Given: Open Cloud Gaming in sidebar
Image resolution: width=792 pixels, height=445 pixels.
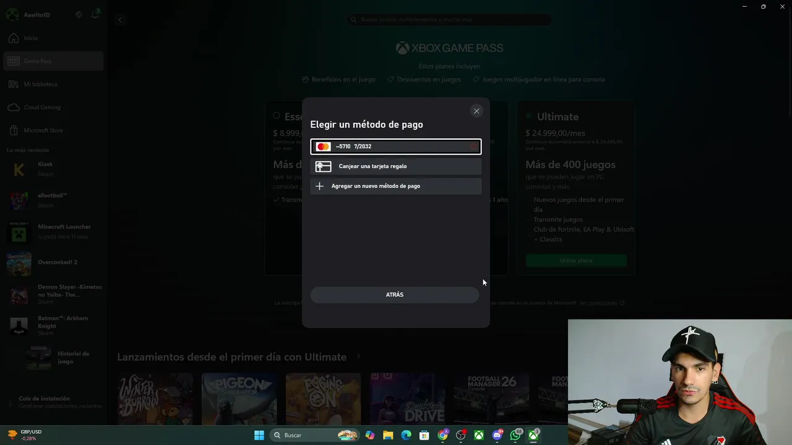Looking at the screenshot, I should [x=53, y=107].
